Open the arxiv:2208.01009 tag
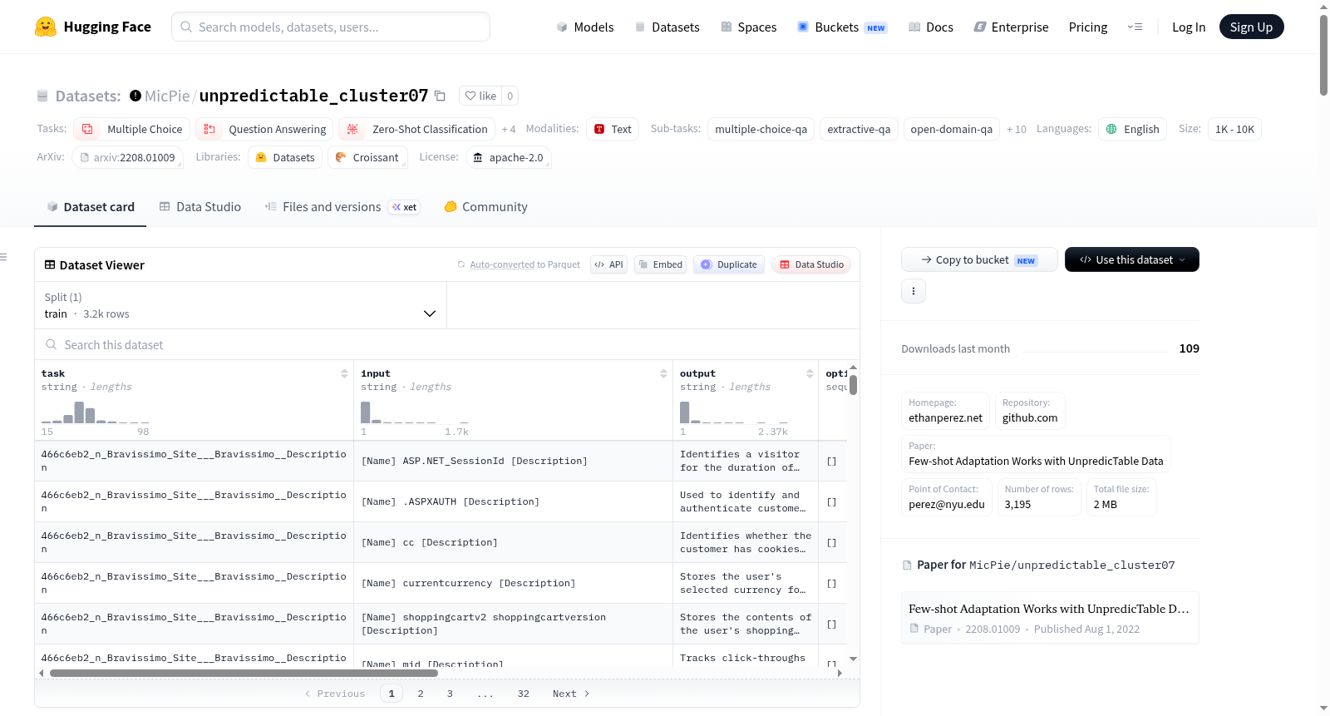1330x716 pixels. (127, 157)
